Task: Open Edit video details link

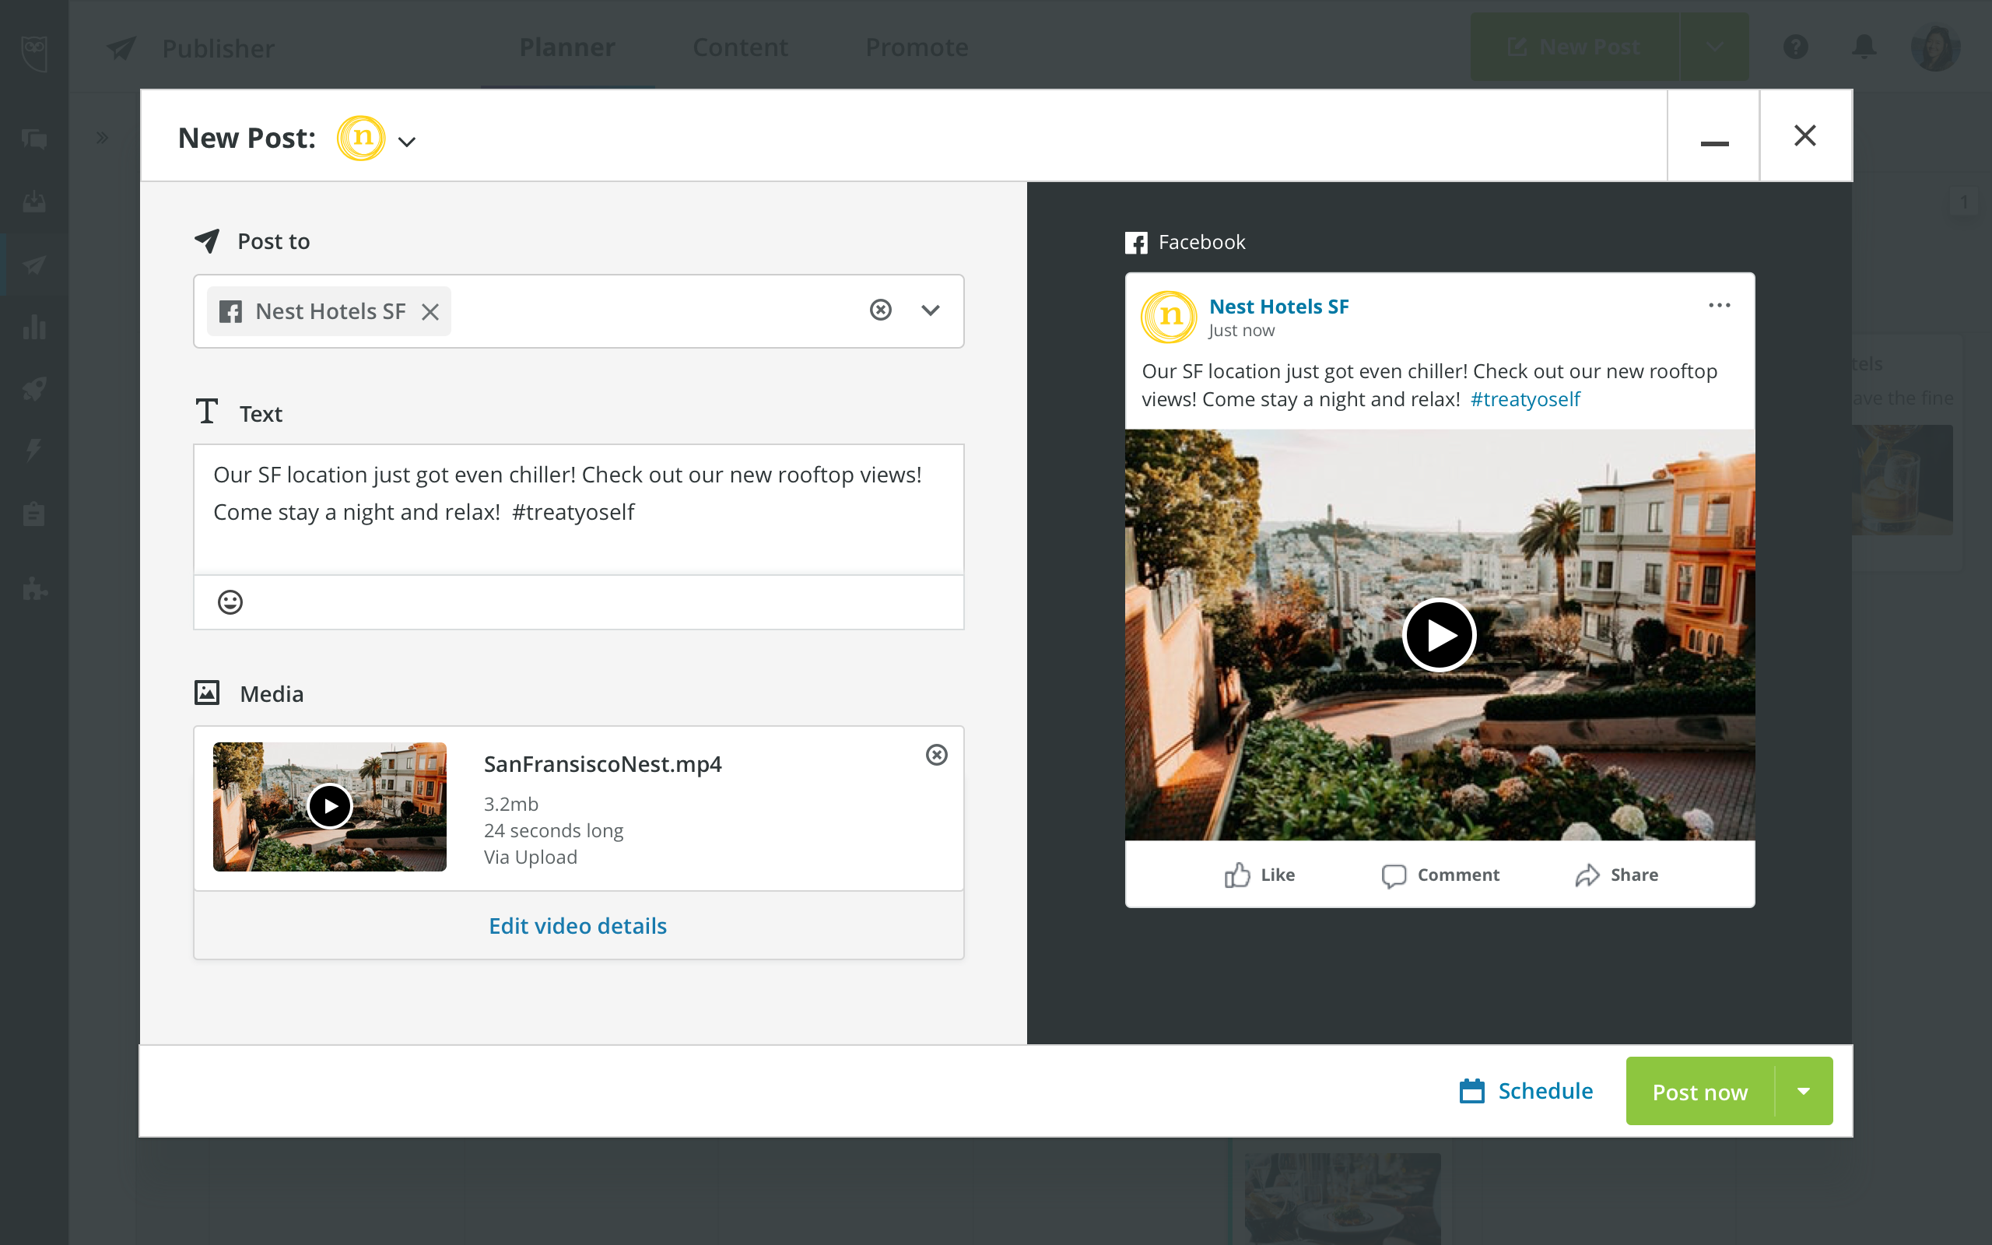Action: 578,925
